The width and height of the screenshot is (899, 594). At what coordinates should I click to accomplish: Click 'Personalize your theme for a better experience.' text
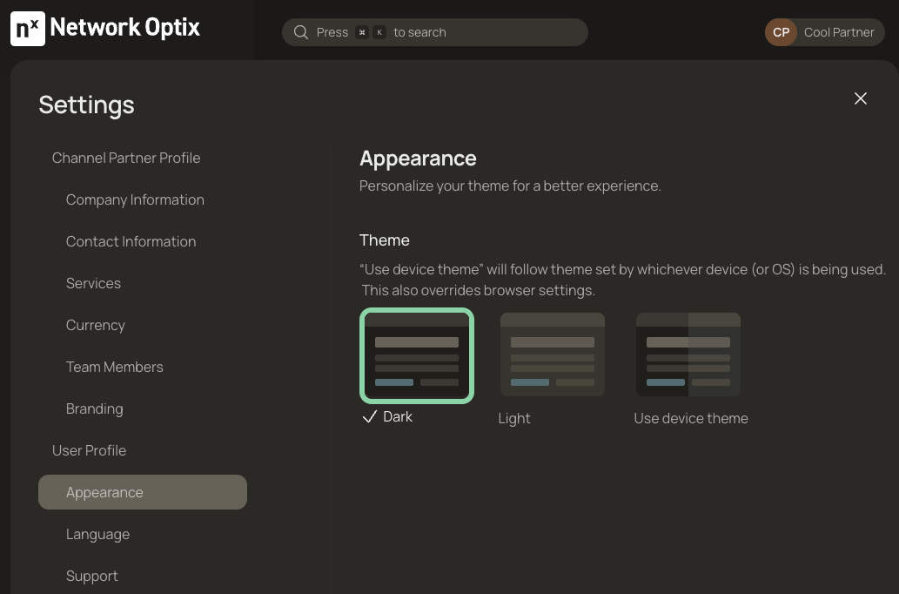(510, 186)
